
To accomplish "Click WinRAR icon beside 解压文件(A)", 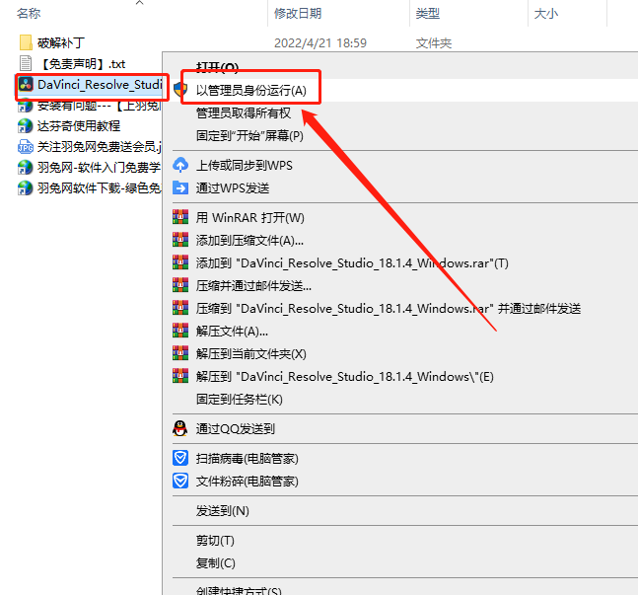I will pos(180,331).
